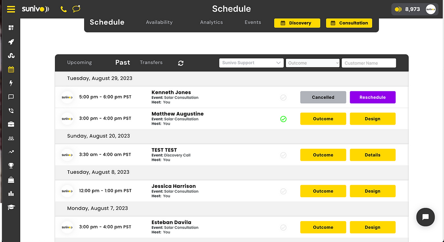Open the chat bubble icon in header

click(76, 9)
